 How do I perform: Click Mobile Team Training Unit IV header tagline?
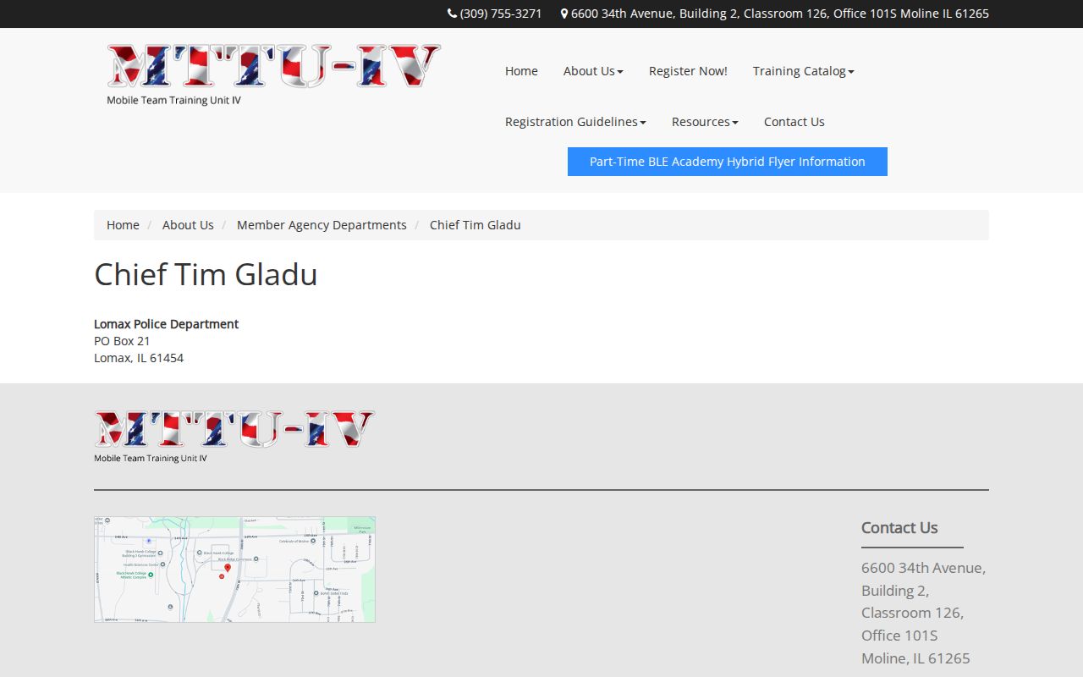(173, 100)
